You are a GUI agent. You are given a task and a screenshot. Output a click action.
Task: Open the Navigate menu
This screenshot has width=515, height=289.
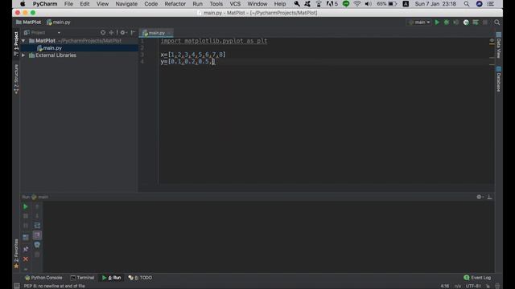coord(126,4)
